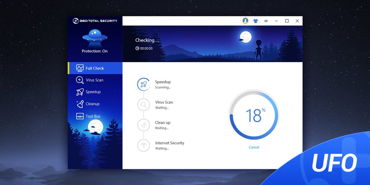Screen dimensions: 370x185
Task: Click the Speedup rocket step icon
Action: (144, 84)
